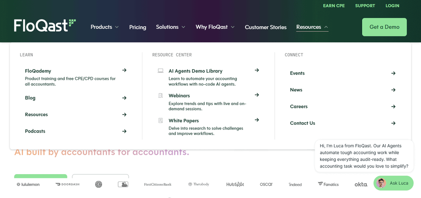Click the arrow next to Blog
This screenshot has width=421, height=198.
pos(124,98)
